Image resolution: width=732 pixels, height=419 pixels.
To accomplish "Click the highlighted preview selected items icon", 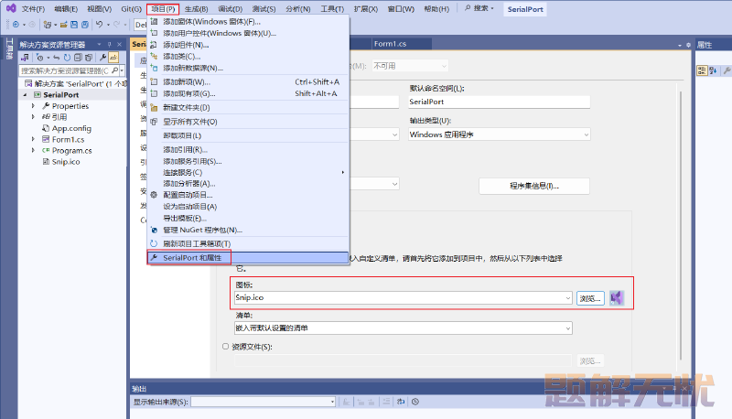I will coord(113,58).
